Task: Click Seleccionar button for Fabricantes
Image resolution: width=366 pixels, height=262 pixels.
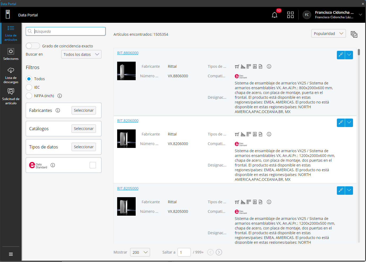Action: point(84,110)
